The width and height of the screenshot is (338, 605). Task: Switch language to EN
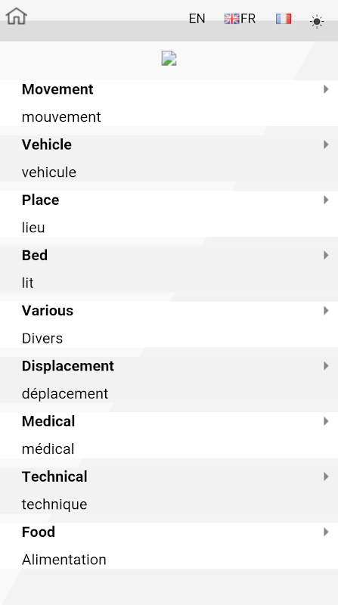point(197,18)
